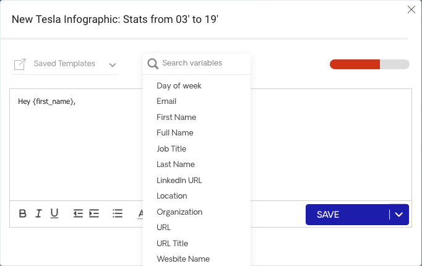422x266 pixels.
Task: Click the red progress bar
Action: 355,64
